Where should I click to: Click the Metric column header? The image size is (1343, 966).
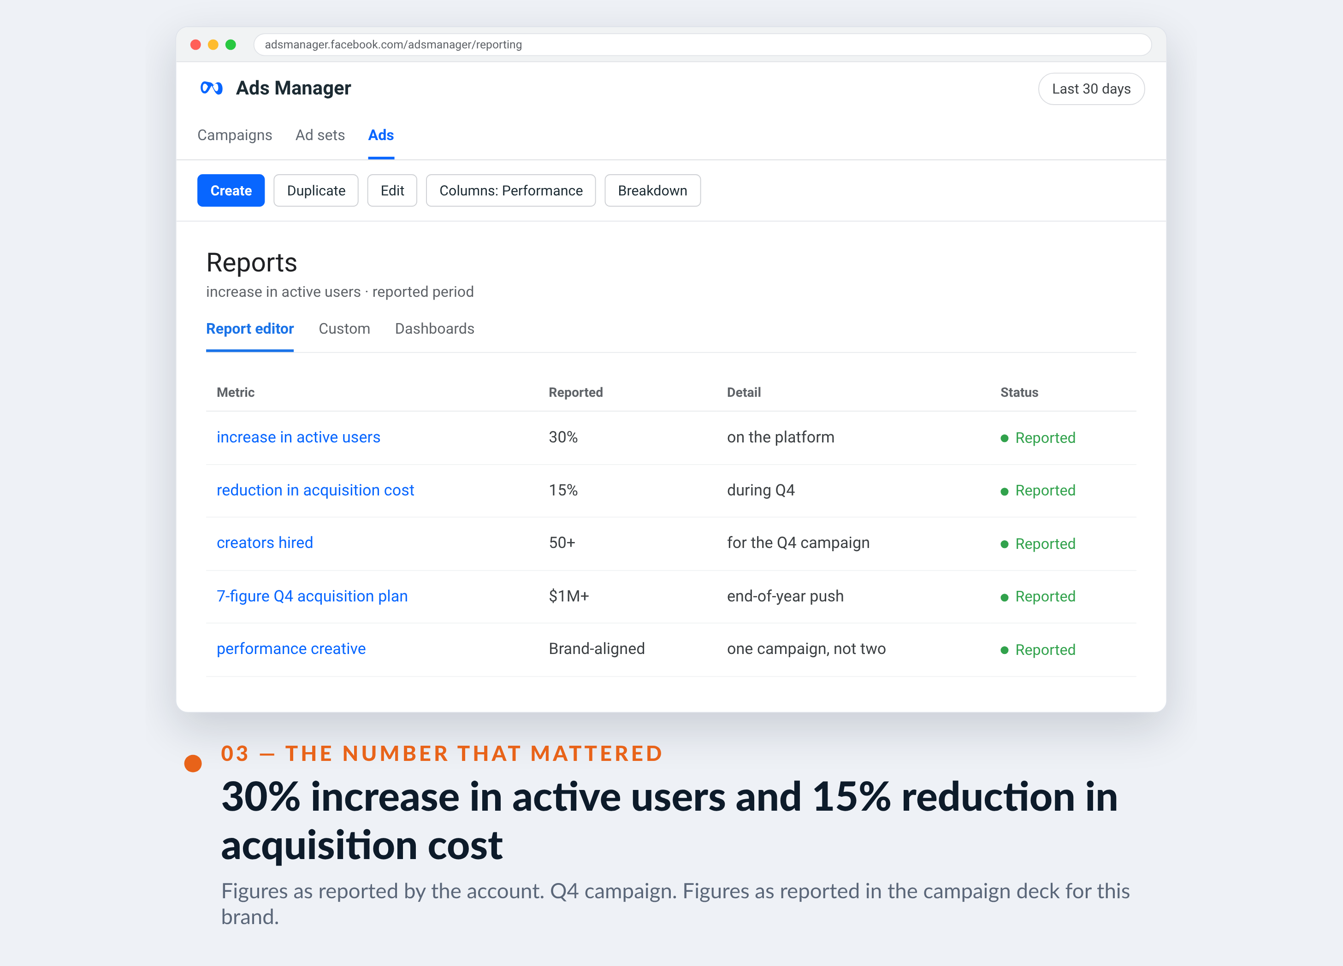[x=236, y=393]
